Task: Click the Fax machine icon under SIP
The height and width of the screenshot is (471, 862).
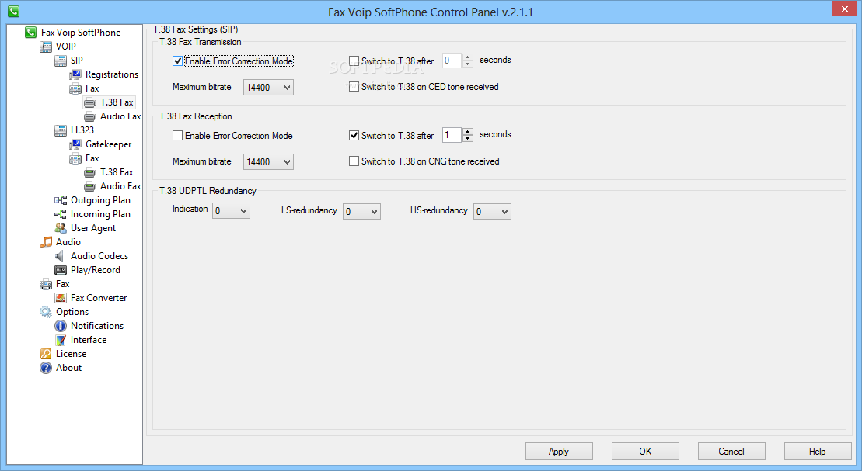Action: [x=75, y=88]
